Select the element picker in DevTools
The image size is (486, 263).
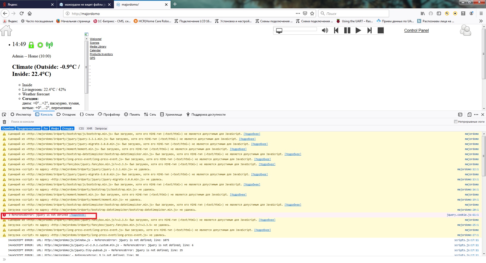[4, 114]
